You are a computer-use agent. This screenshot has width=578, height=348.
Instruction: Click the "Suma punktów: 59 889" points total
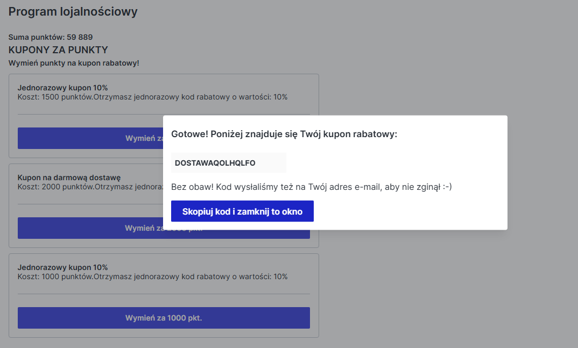click(x=51, y=37)
